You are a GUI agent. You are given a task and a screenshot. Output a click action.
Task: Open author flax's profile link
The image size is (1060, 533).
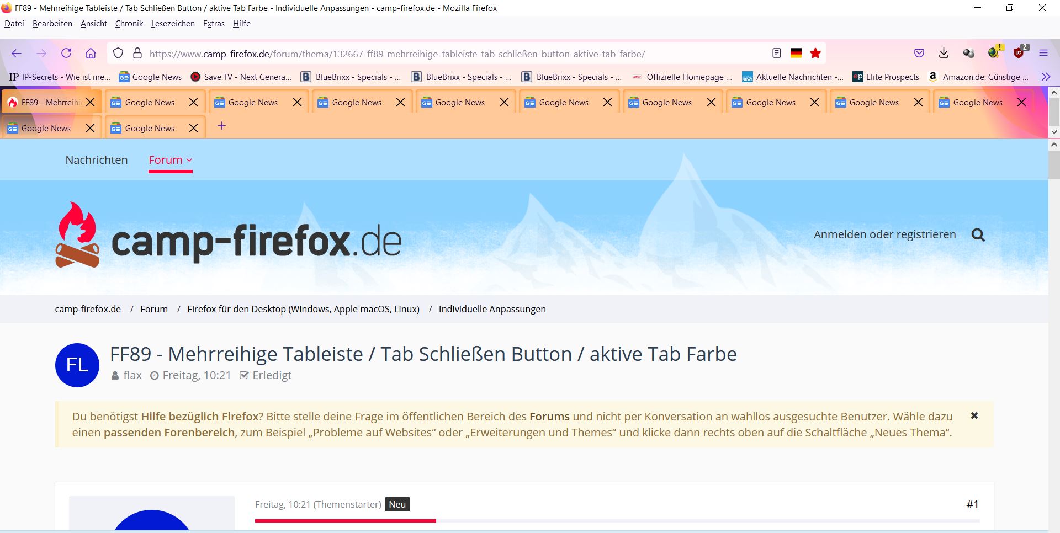click(132, 375)
